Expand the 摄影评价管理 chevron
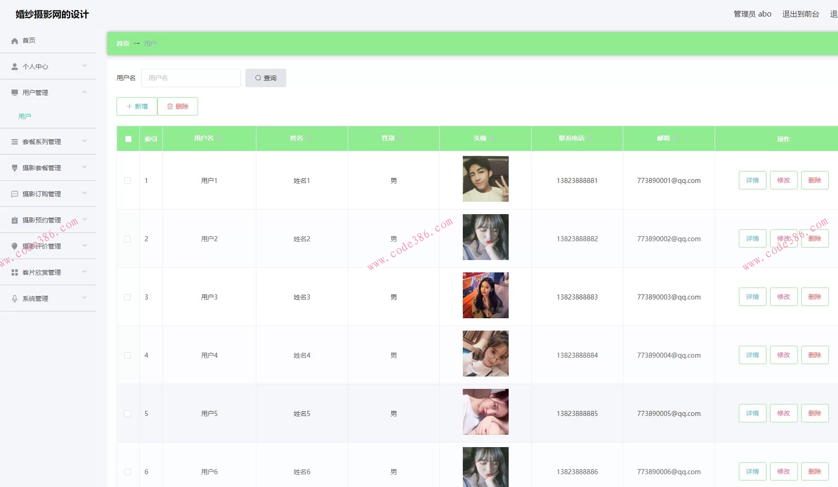 point(84,245)
